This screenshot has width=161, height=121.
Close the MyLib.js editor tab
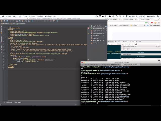(x=103, y=43)
